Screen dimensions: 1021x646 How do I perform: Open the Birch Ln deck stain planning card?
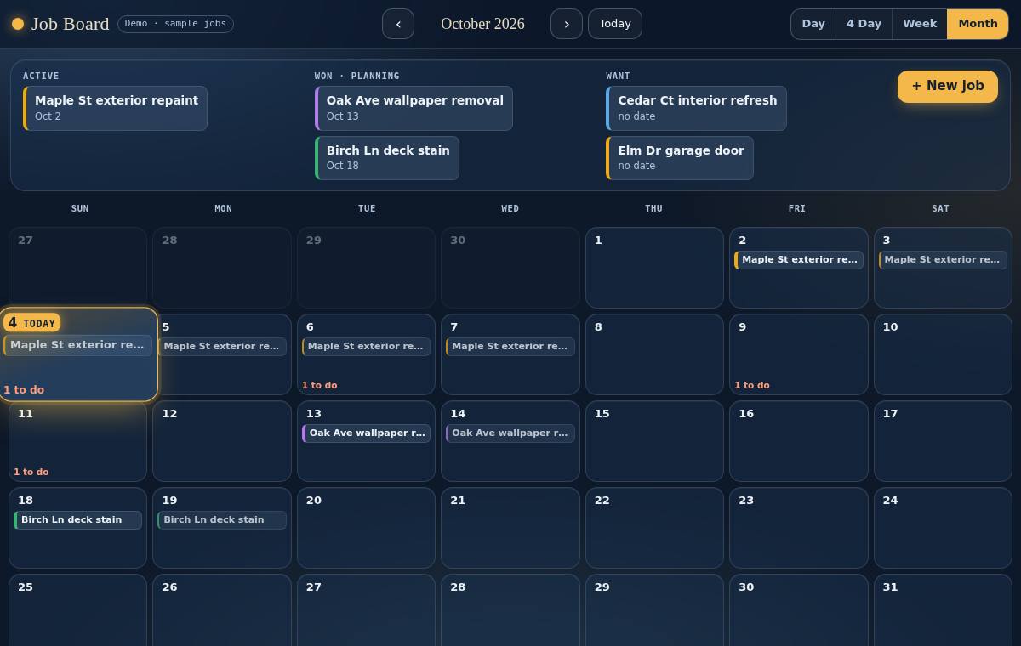(387, 158)
